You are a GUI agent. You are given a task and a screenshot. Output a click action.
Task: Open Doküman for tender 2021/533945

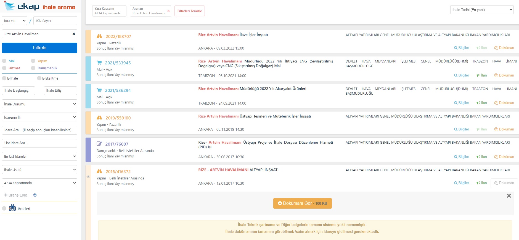click(x=504, y=75)
